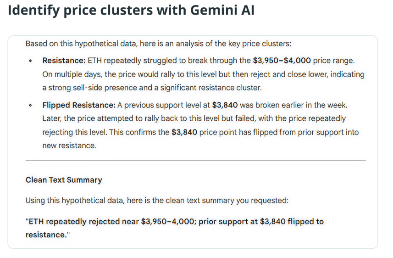Screen dimensions: 393x258
Task: Click "$3,840" after "previous support level at"
Action: 225,105
